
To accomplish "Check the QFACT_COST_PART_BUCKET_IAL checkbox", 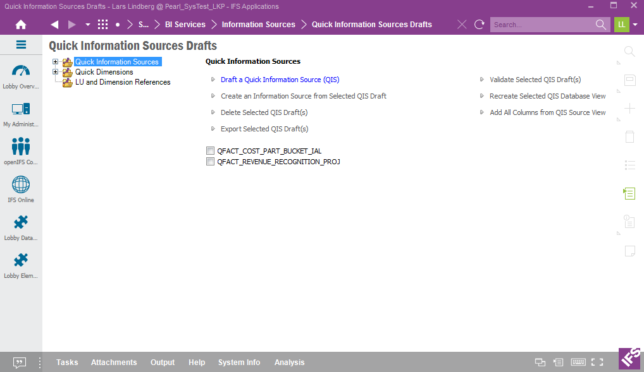I will pyautogui.click(x=210, y=151).
